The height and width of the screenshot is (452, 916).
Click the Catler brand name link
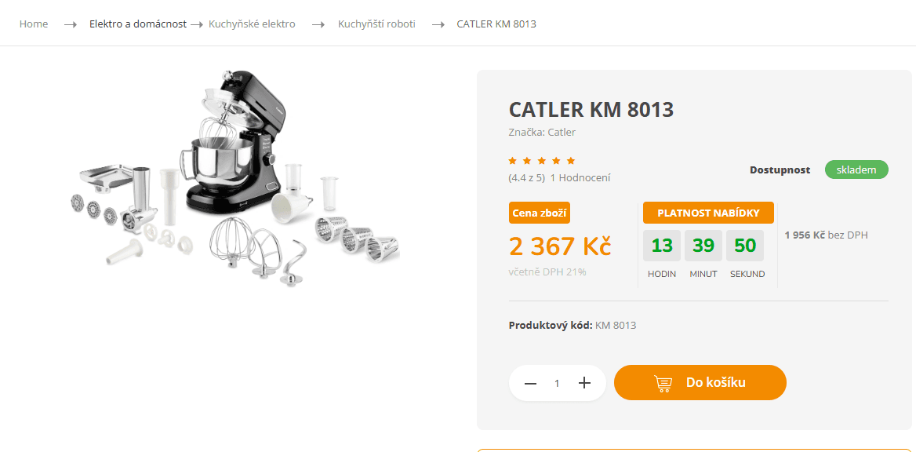pos(562,132)
